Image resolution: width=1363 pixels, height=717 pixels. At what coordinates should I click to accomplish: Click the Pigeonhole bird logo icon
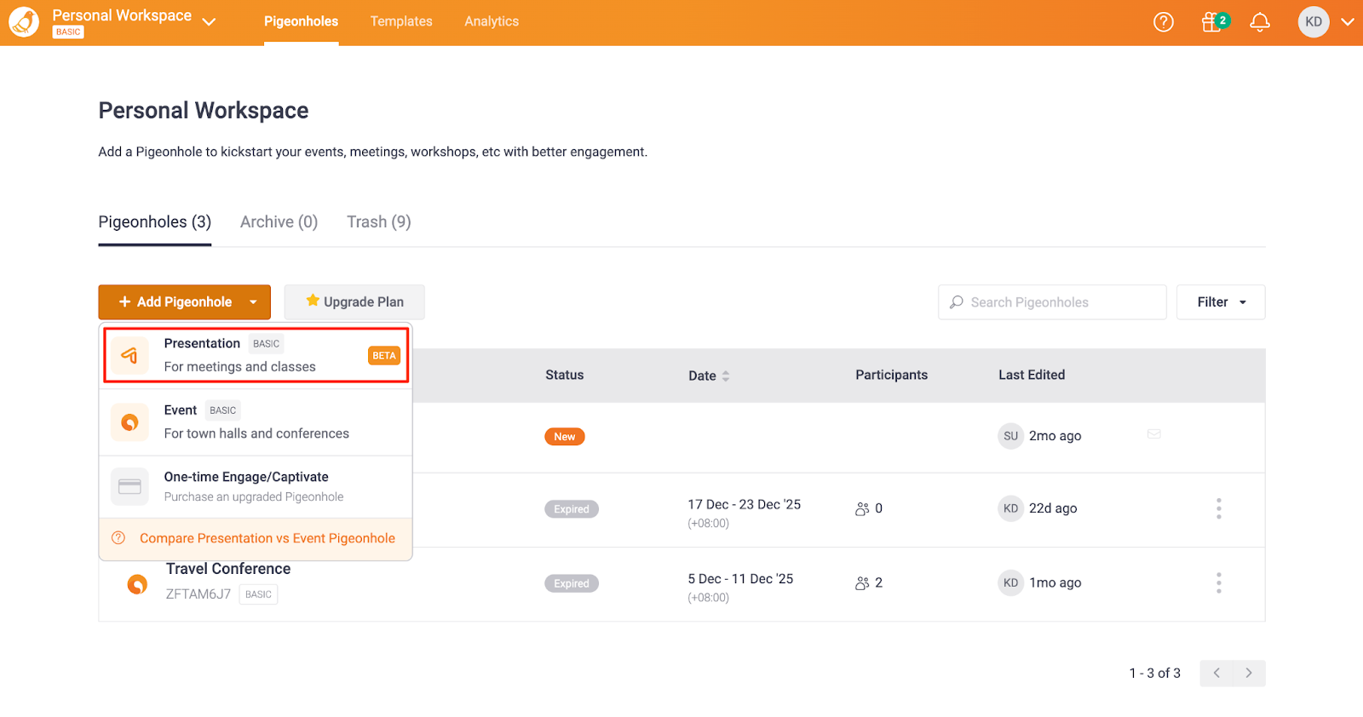click(x=24, y=22)
